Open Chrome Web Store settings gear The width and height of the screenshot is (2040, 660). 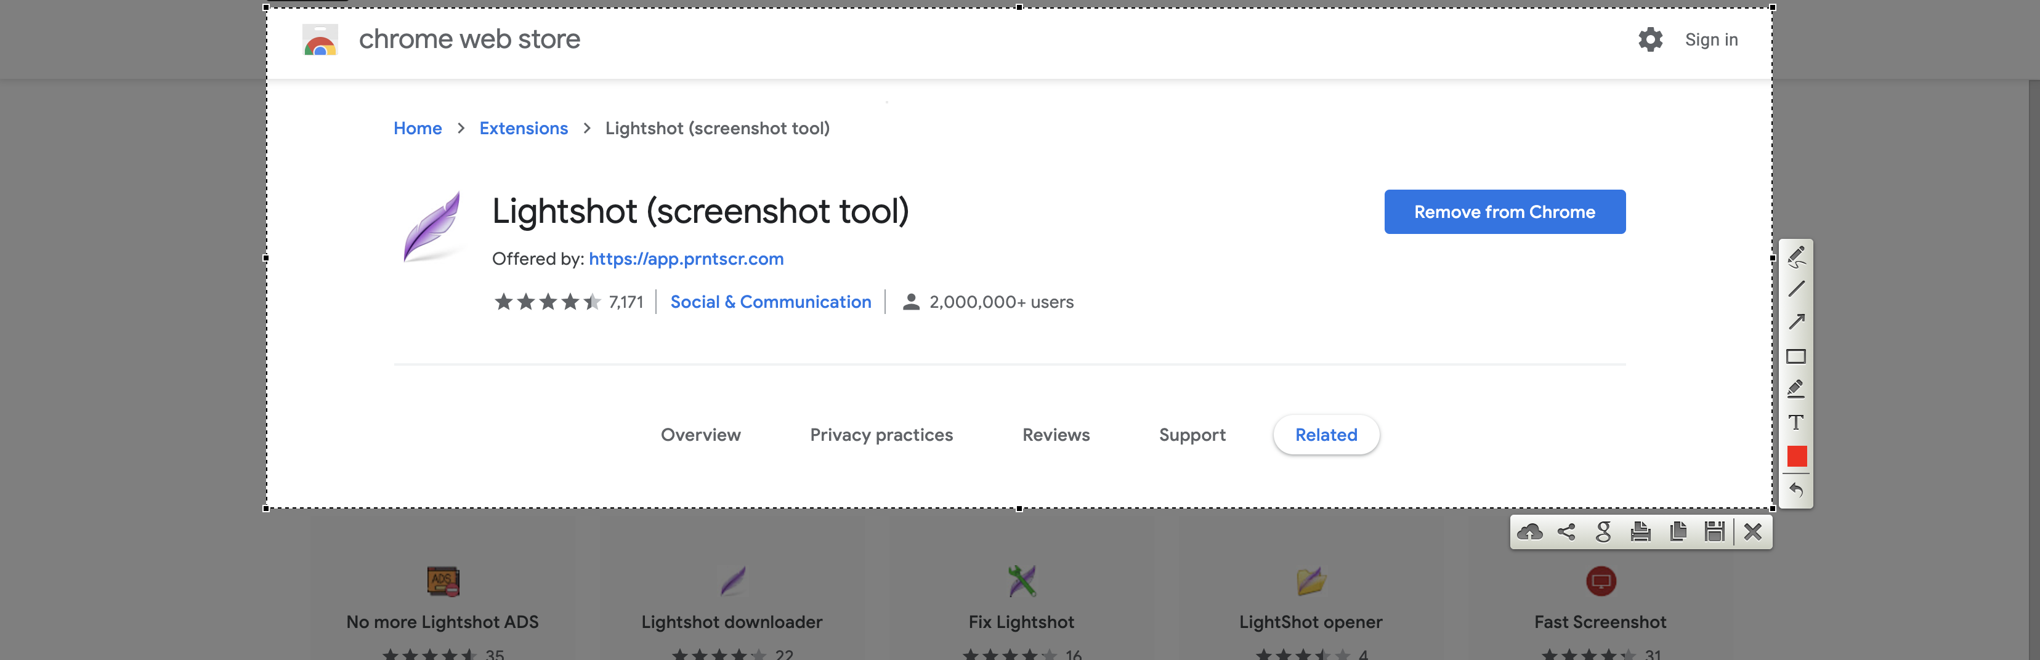(x=1650, y=39)
